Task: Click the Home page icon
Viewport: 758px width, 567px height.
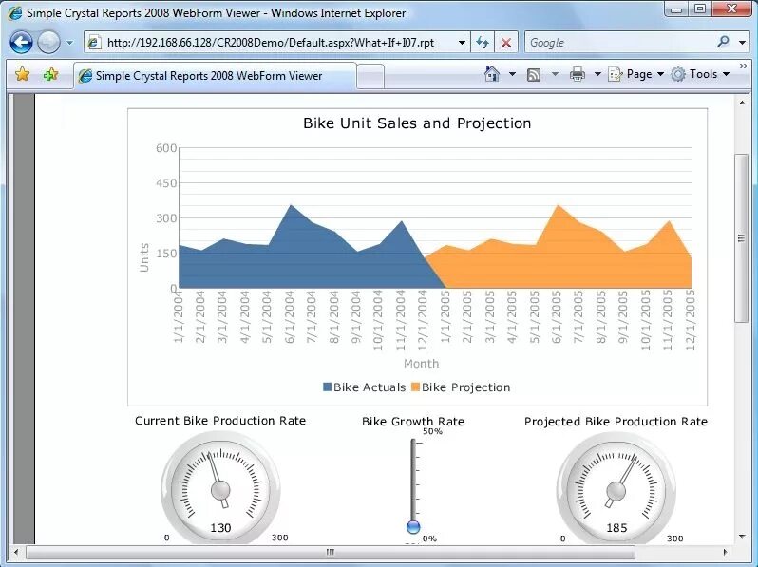Action: 492,74
